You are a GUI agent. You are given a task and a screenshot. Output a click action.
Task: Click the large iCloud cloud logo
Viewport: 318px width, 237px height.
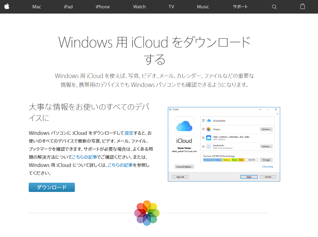(x=184, y=126)
